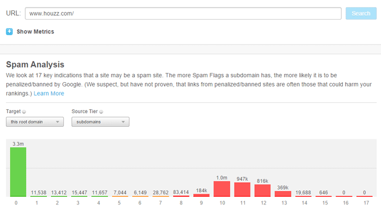
Task: Select the red 816k bar for 12 flags
Action: pyautogui.click(x=262, y=190)
